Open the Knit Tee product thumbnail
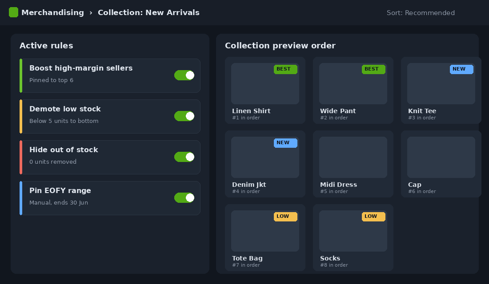The image size is (489, 284). tap(441, 84)
